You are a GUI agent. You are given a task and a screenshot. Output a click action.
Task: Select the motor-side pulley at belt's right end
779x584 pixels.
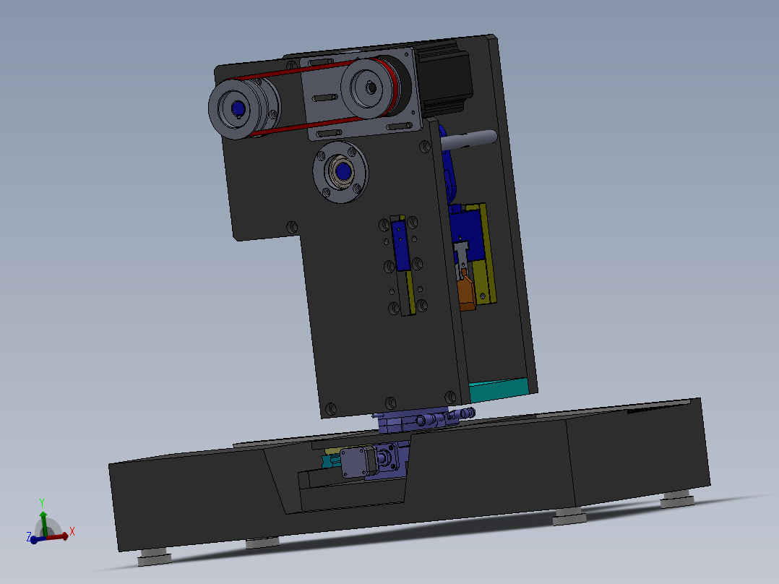(x=368, y=88)
